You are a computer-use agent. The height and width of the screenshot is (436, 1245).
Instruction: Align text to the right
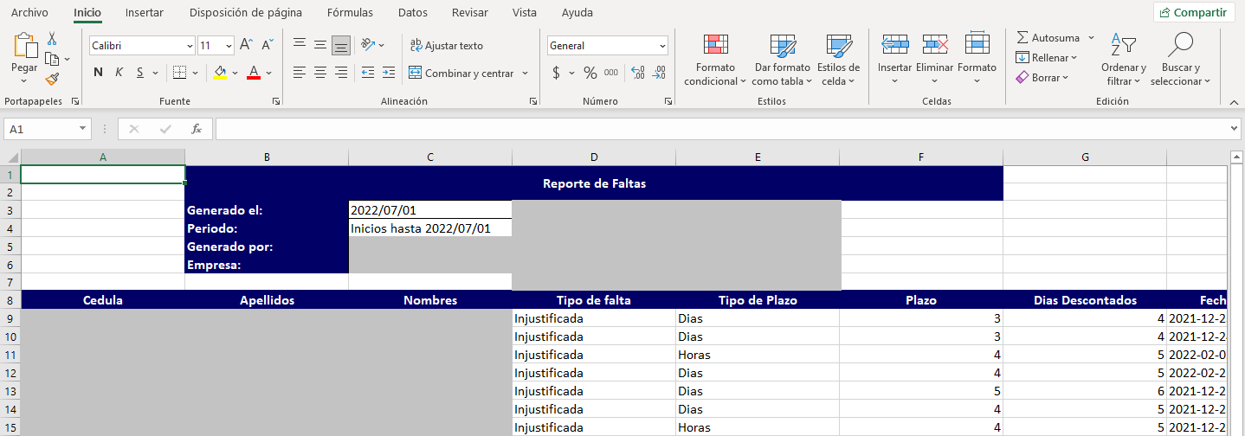(x=341, y=73)
